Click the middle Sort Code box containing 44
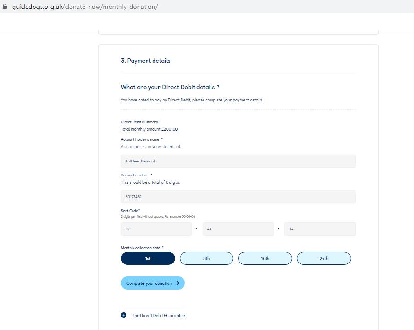The width and height of the screenshot is (414, 330). [x=238, y=229]
